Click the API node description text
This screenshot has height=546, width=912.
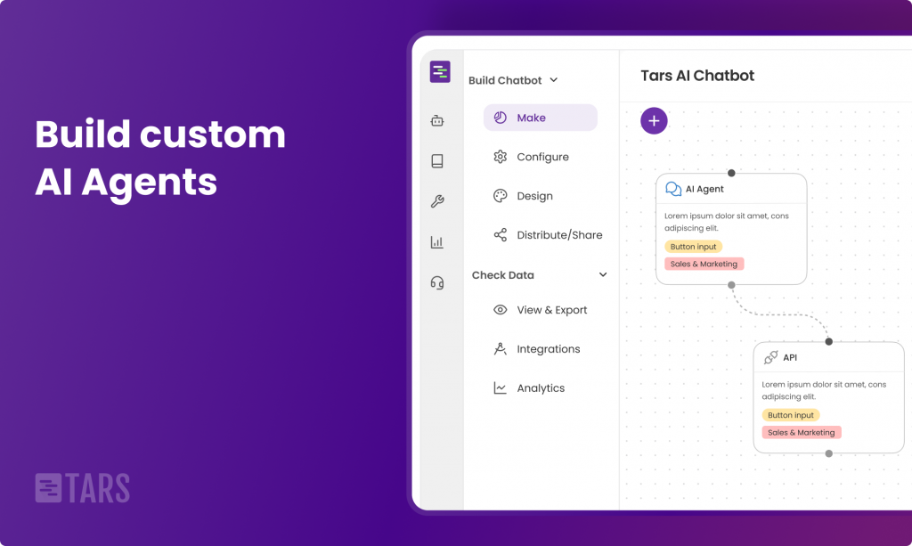pos(824,391)
